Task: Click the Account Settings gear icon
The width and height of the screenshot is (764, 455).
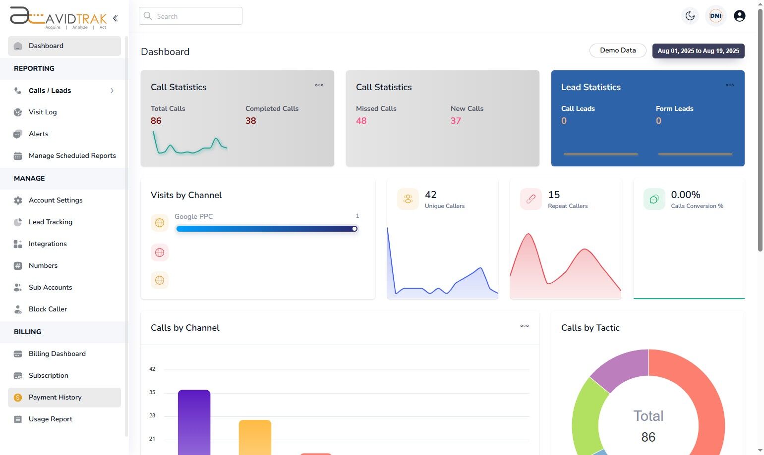Action: point(18,201)
